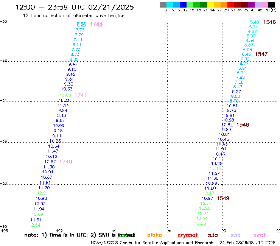
Task: Click the wave height value 10.05
Action: point(59,126)
